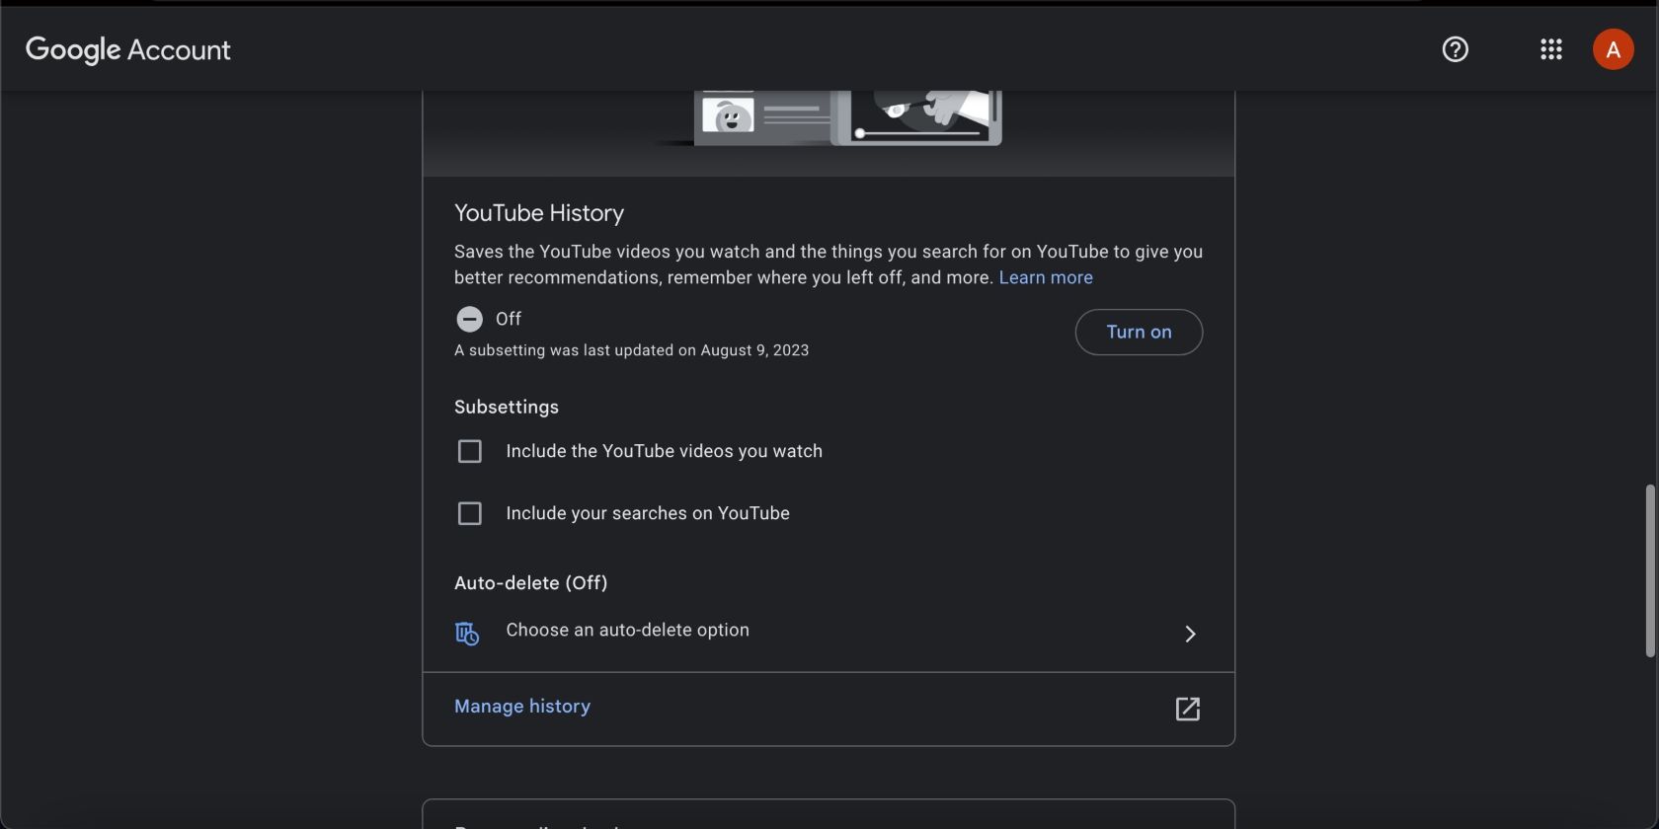1659x829 pixels.
Task: Expand the Auto-delete (Off) section
Action: [530, 582]
